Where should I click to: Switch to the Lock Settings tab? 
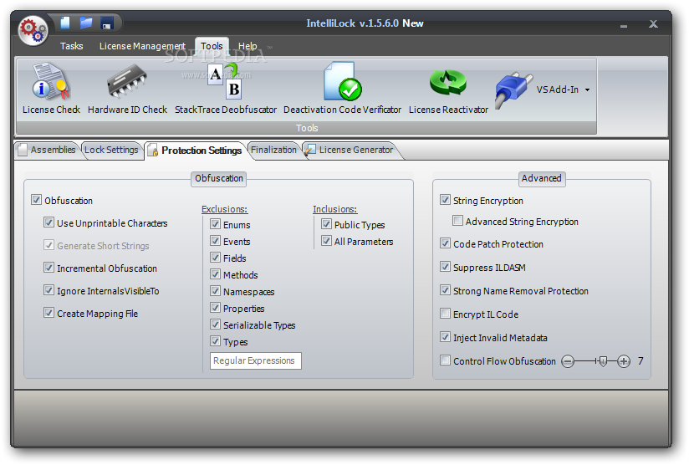click(111, 150)
